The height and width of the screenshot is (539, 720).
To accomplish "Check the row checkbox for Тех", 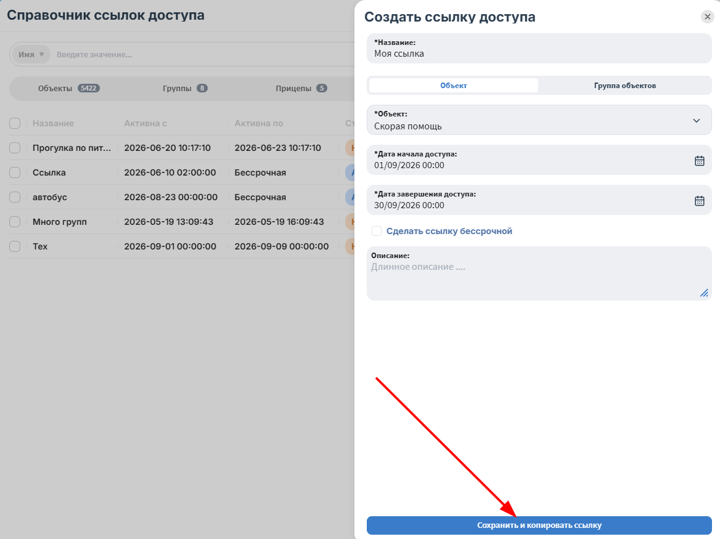I will pyautogui.click(x=15, y=246).
